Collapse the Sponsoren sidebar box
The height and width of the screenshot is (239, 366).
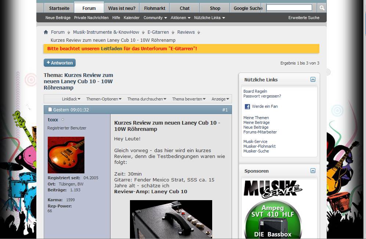(x=313, y=171)
